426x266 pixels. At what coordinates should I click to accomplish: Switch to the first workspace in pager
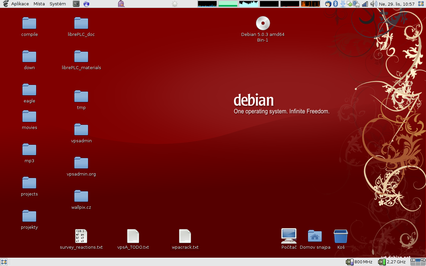[413, 260]
